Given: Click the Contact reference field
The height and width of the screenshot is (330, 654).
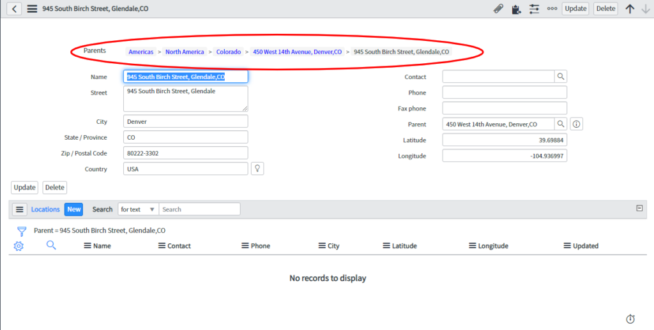Looking at the screenshot, I should tap(498, 77).
